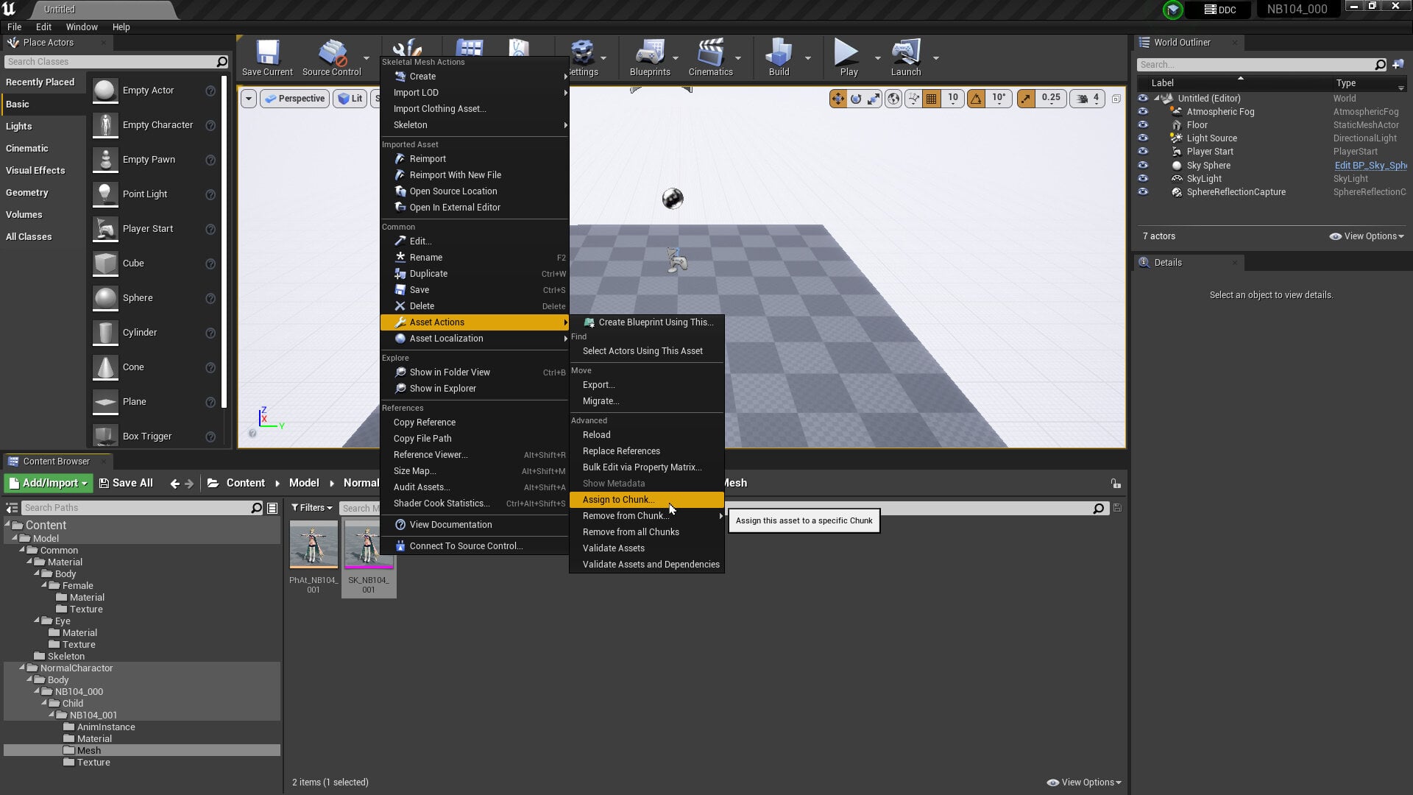Open Add/Import dropdown button
Viewport: 1413px width, 795px height.
(x=49, y=484)
